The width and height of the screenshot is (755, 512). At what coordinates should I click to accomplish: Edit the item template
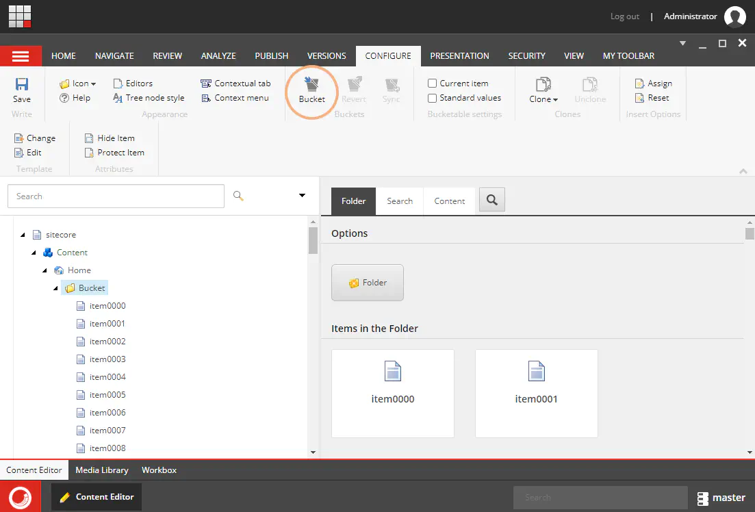pos(28,153)
